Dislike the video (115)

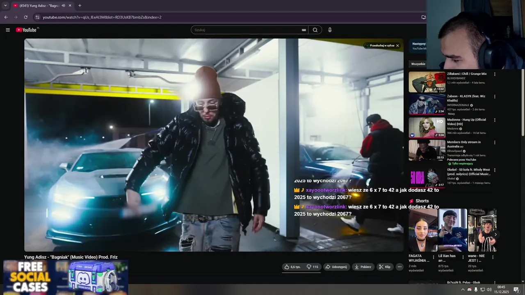tap(313, 267)
